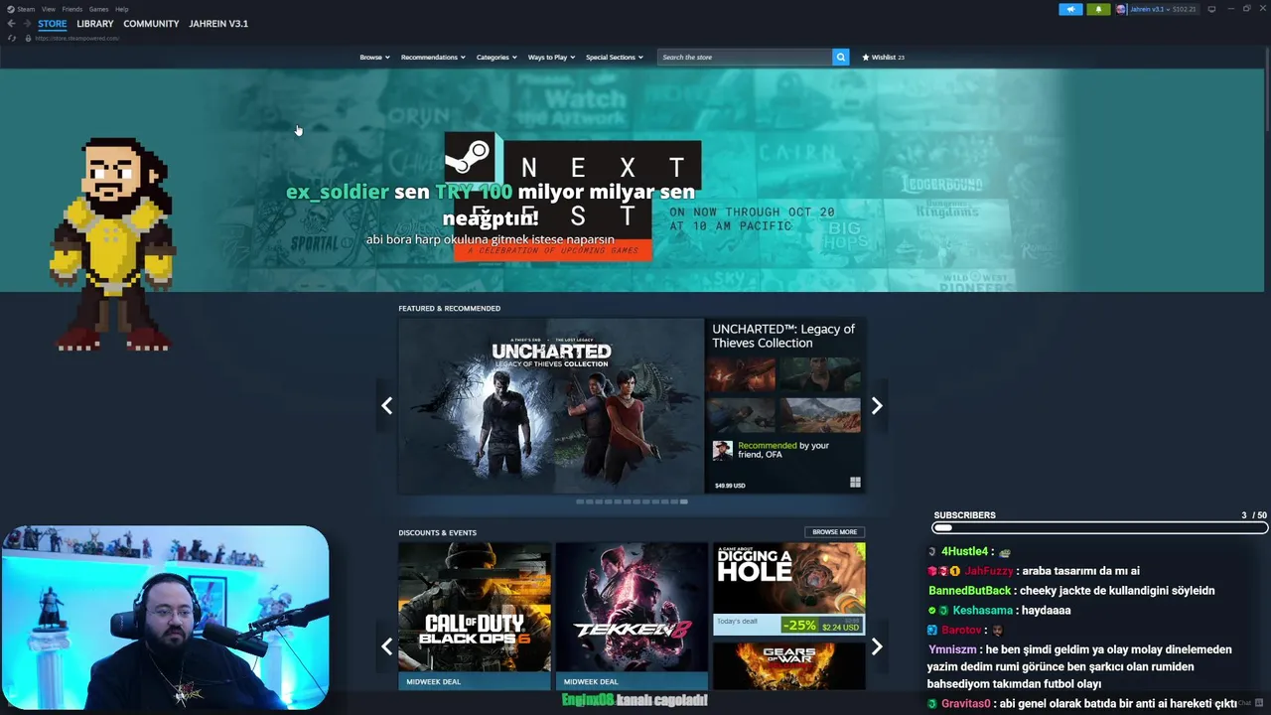Open Uncharted's desert landscape screenshot thumbnail

pyautogui.click(x=820, y=415)
